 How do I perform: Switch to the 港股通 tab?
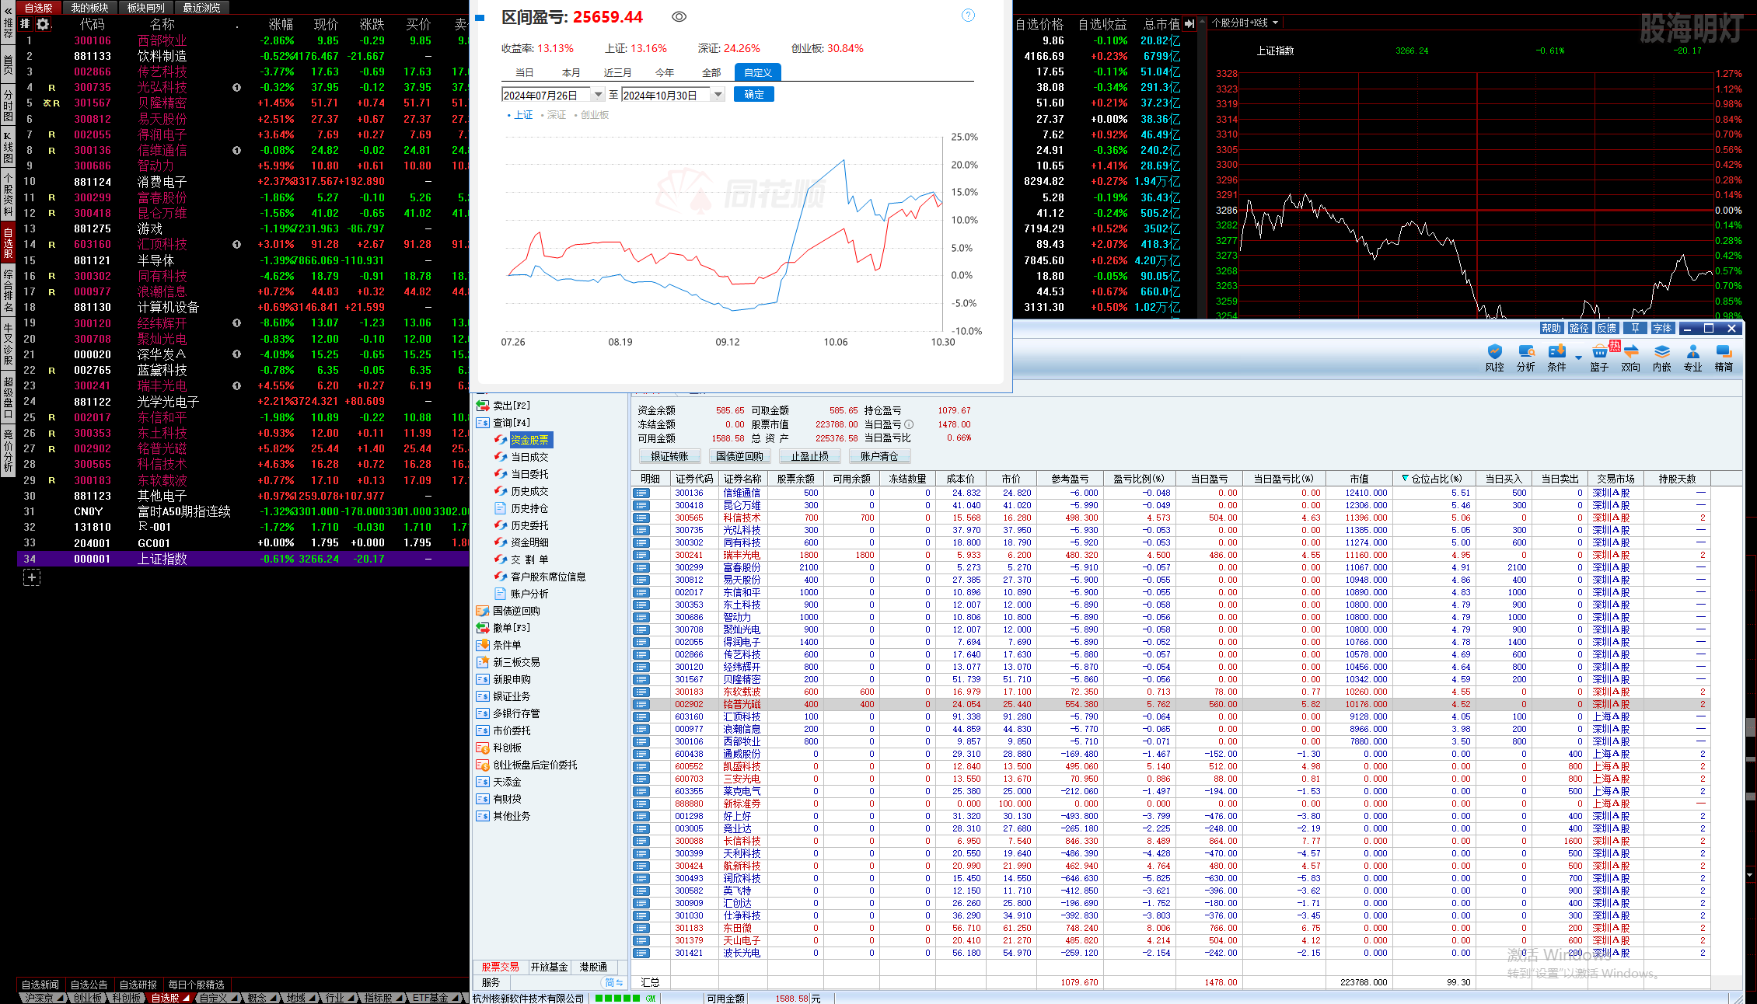pos(593,967)
